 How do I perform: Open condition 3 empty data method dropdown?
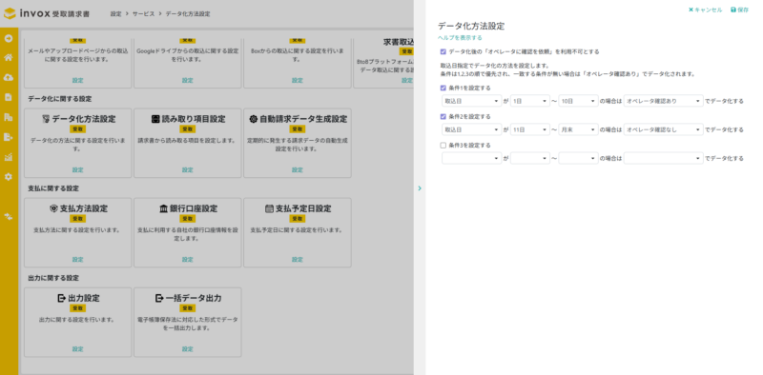(x=663, y=158)
